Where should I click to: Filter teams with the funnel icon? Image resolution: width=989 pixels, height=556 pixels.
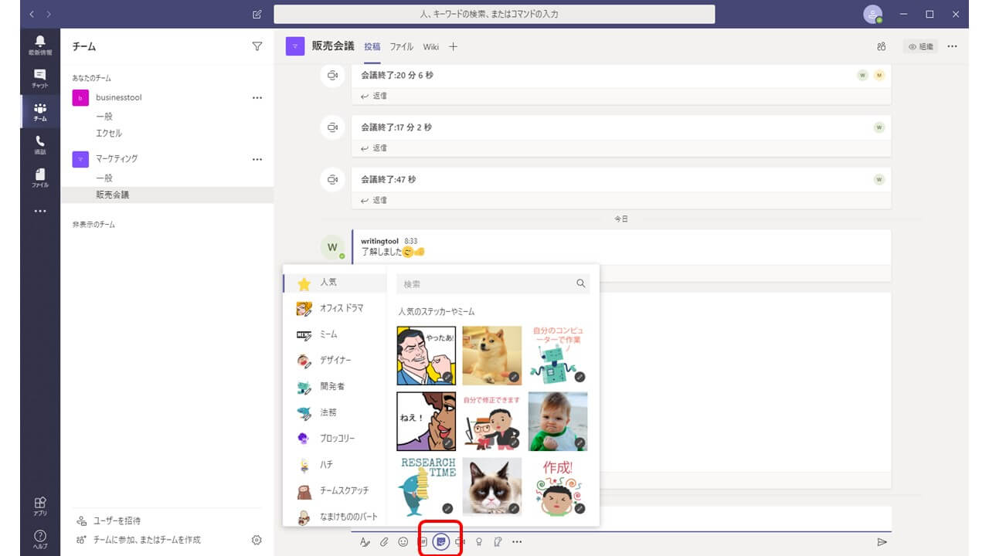[257, 46]
